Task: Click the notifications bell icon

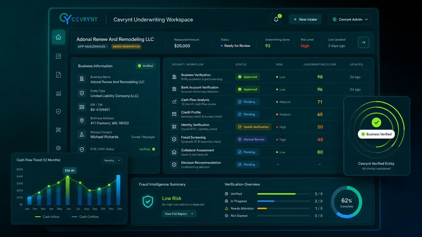Action: tap(276, 19)
